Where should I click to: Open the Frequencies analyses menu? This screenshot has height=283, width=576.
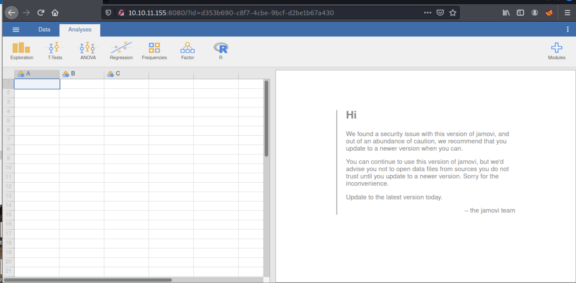coord(154,51)
